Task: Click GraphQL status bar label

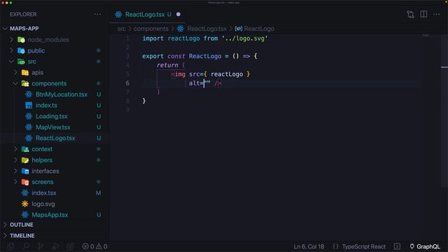Action: point(428,246)
